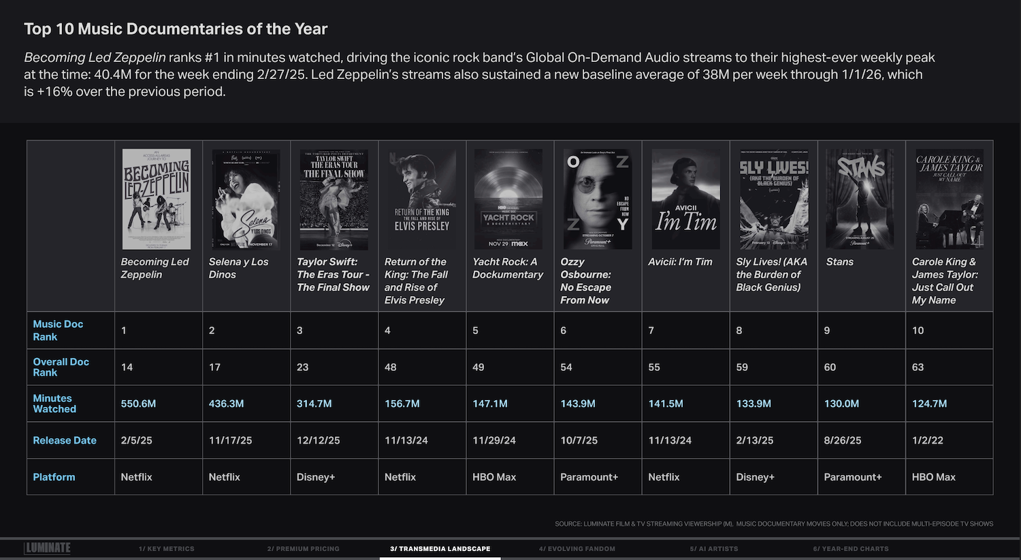Click the Avicii I'm Tim poster

pos(685,199)
